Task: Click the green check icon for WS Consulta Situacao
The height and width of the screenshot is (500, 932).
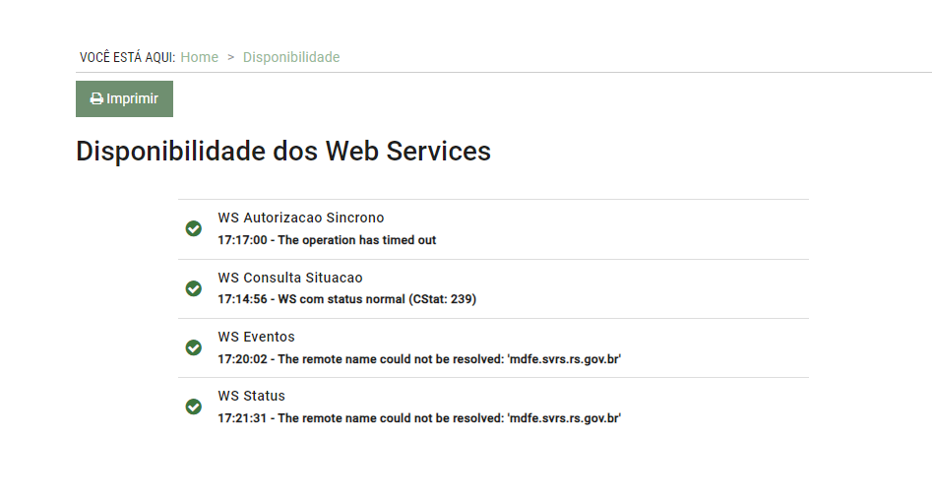Action: 193,288
